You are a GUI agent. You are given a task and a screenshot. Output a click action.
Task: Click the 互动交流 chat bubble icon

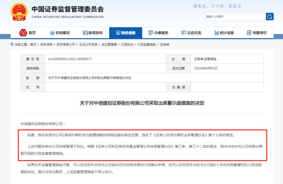pyautogui.click(x=184, y=33)
